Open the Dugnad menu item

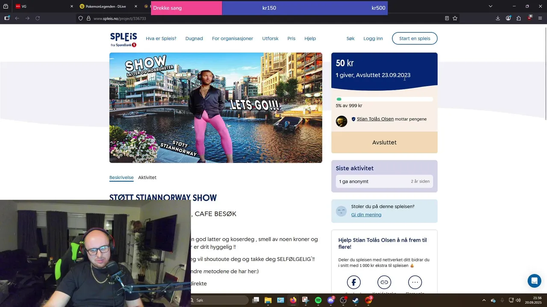(x=194, y=38)
